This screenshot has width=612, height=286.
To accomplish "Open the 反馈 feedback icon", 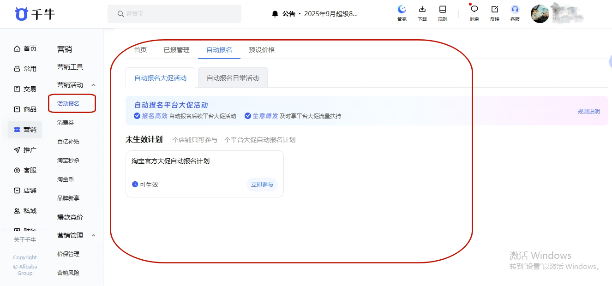I will 495,9.
